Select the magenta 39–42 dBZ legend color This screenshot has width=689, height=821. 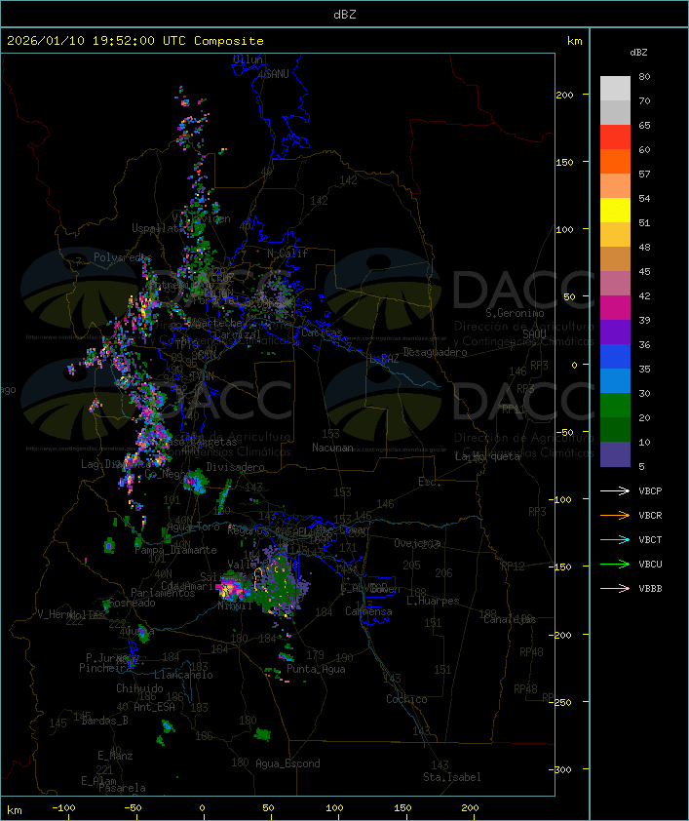615,308
